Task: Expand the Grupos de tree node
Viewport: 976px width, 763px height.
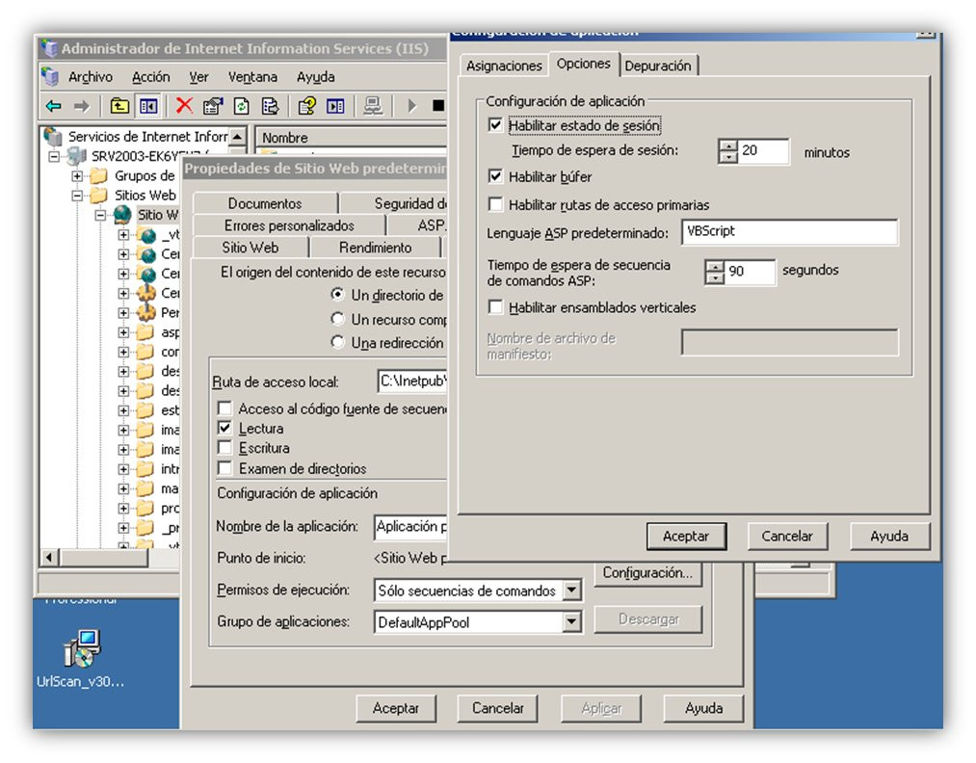Action: pos(77,176)
